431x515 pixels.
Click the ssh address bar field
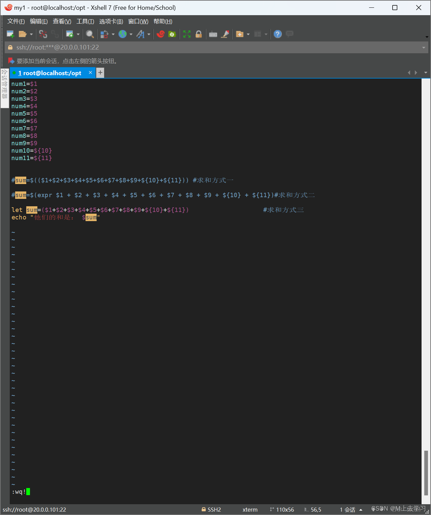[217, 48]
